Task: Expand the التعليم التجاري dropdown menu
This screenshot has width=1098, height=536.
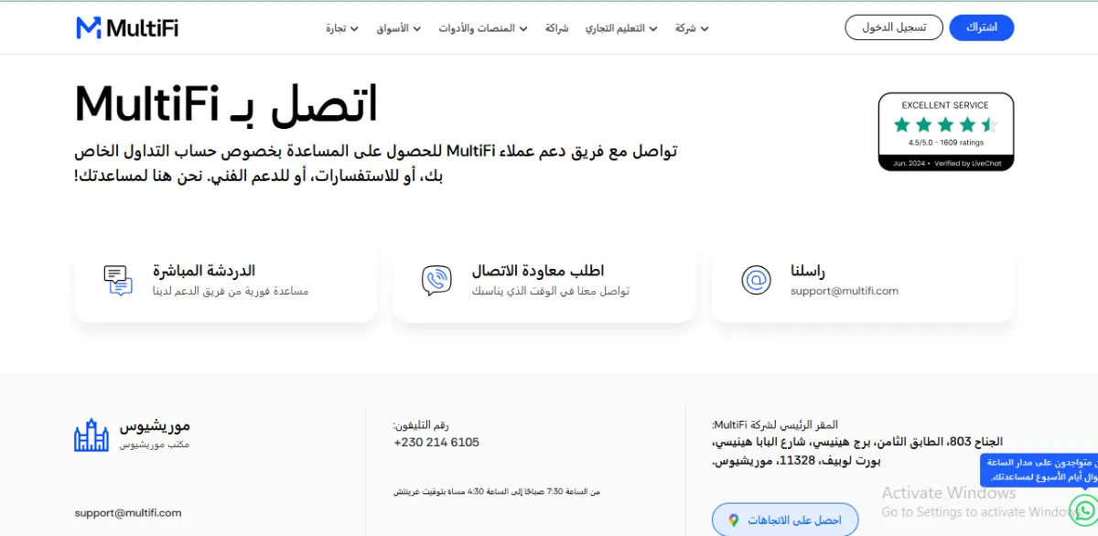Action: pos(621,28)
